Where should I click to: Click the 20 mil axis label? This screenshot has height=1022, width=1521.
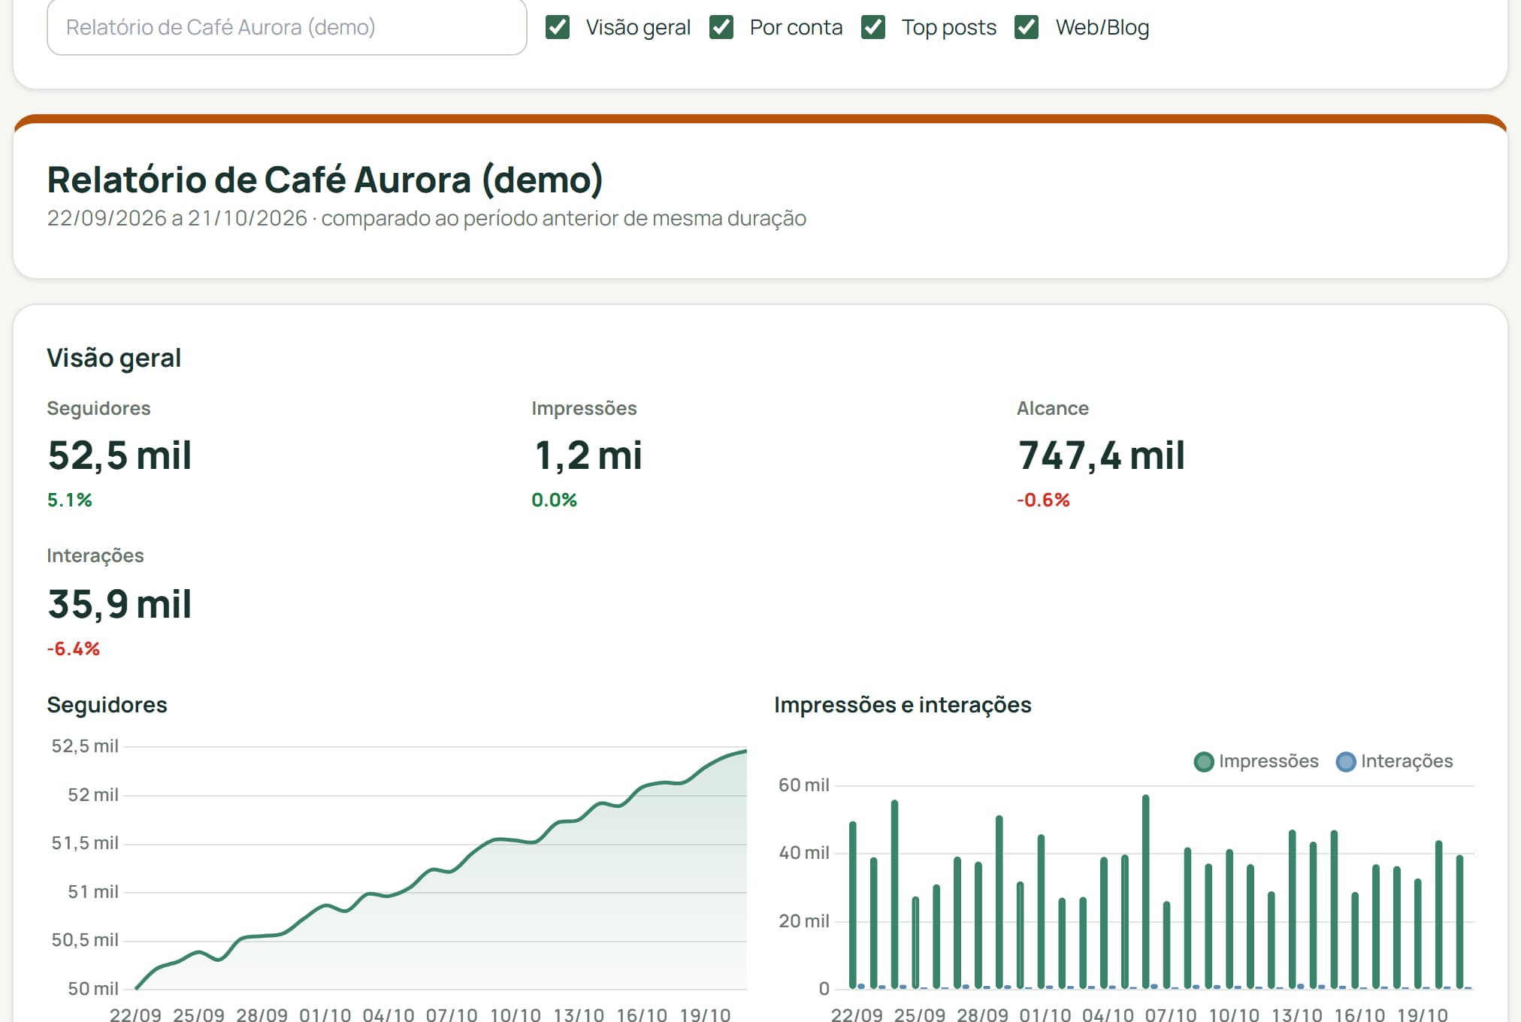coord(804,921)
